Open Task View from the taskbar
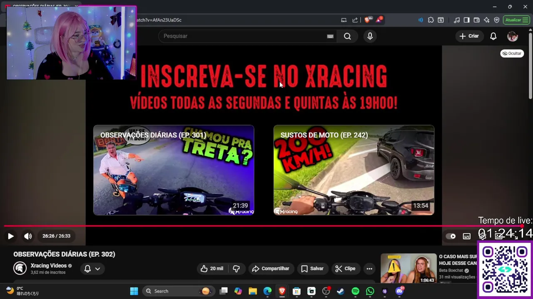Image resolution: width=533 pixels, height=299 pixels. [224, 291]
